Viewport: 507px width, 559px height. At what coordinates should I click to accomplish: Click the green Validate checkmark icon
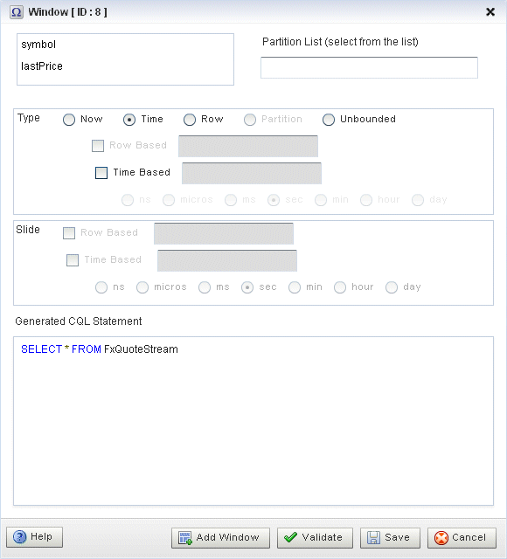[x=290, y=537]
